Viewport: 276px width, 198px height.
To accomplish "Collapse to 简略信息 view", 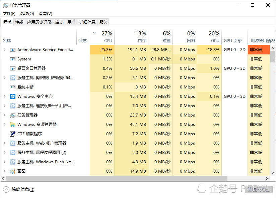I will [x=19, y=190].
